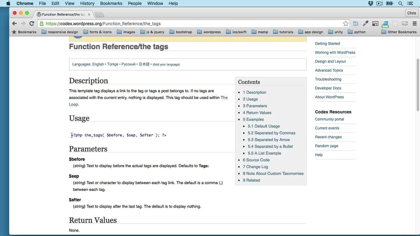
Task: Bookmark this page with the star icon
Action: 346,24
